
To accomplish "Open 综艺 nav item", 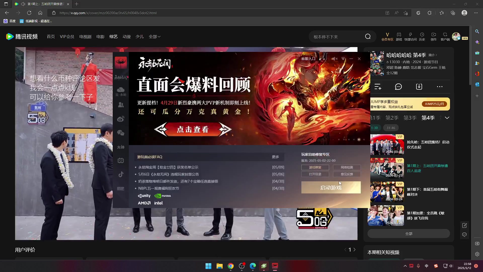I will 113,37.
